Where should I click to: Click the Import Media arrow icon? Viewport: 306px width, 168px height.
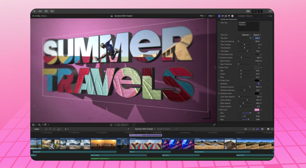pyautogui.click(x=34, y=11)
